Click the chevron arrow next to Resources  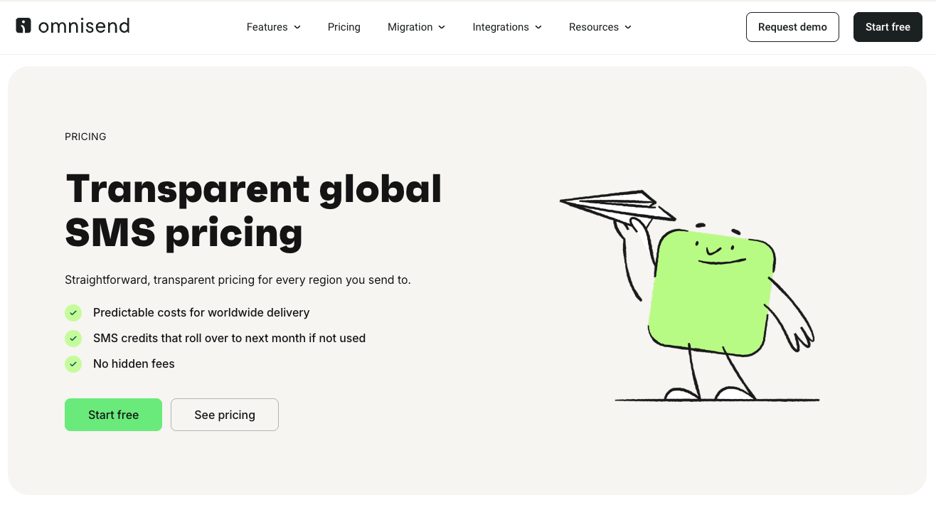coord(627,27)
